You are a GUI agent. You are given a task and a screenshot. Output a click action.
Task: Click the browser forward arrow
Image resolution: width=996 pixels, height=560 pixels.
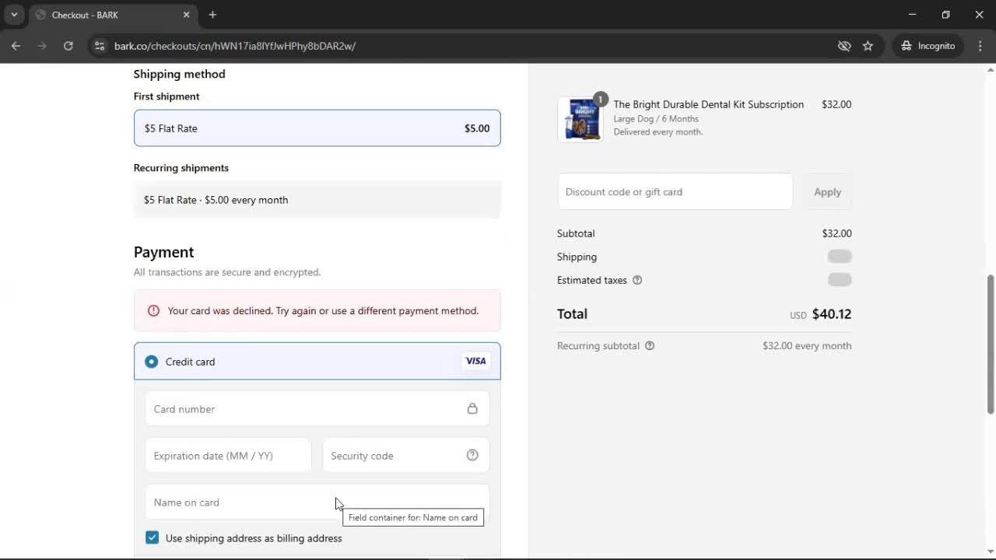tap(42, 46)
